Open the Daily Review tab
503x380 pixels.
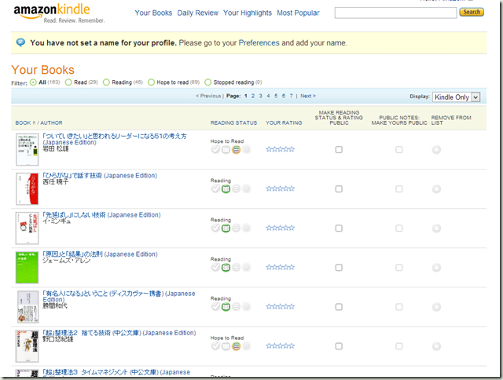pos(197,13)
